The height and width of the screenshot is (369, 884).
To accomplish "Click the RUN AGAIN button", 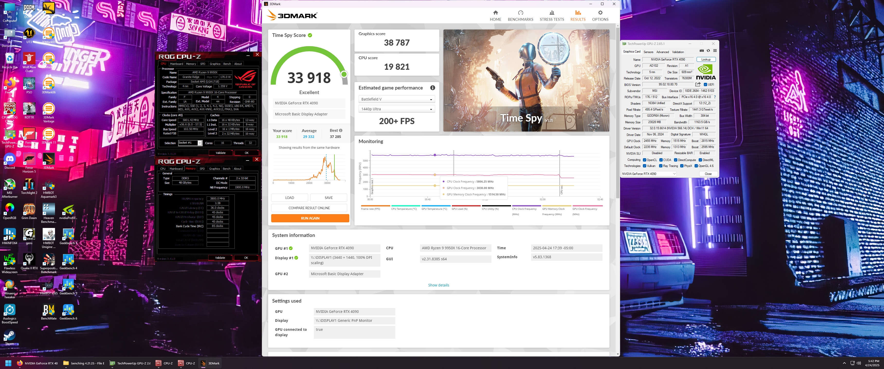I will pyautogui.click(x=310, y=218).
